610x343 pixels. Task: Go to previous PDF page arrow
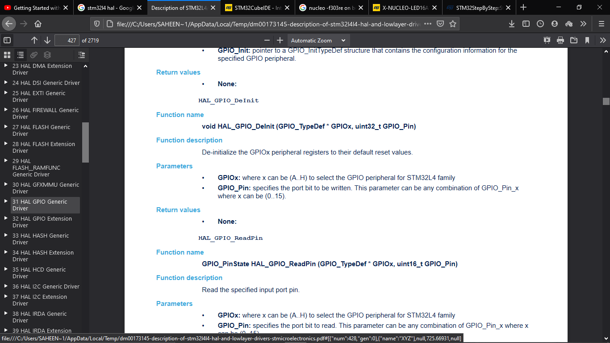click(x=34, y=40)
